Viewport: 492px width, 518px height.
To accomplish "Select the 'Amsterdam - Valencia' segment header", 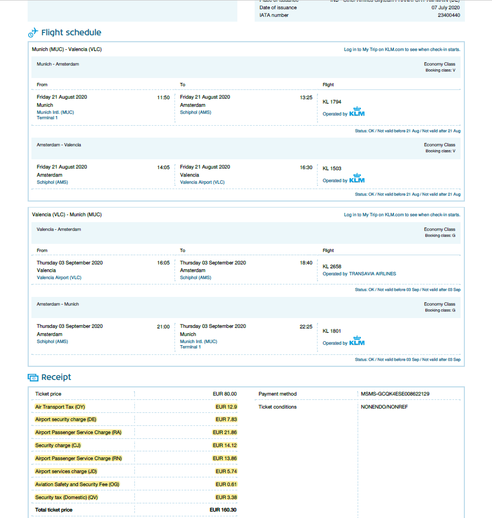I will click(59, 145).
